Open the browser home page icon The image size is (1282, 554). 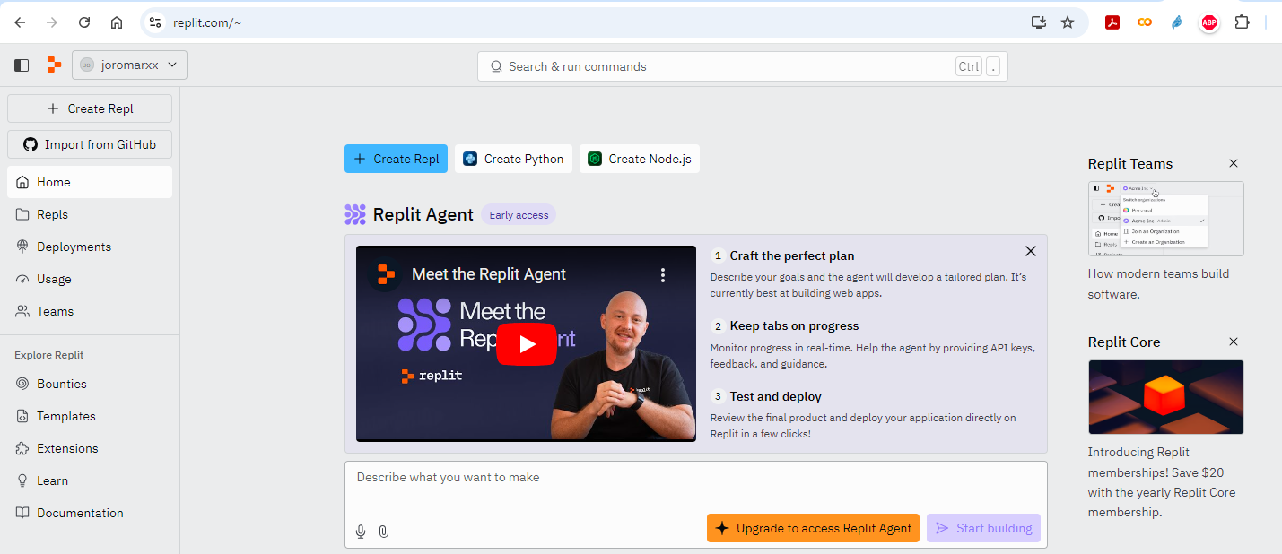pyautogui.click(x=117, y=22)
